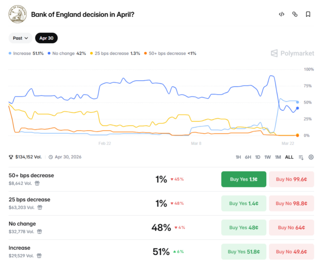Copy the market link icon

click(x=295, y=14)
